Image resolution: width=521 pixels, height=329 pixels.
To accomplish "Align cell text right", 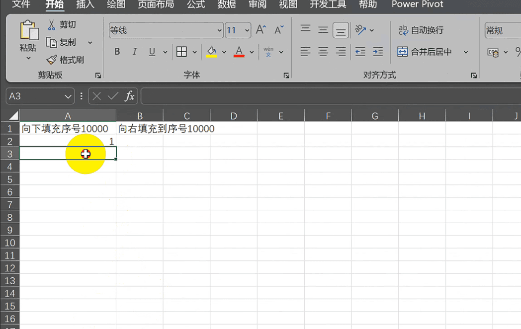I will pos(341,52).
